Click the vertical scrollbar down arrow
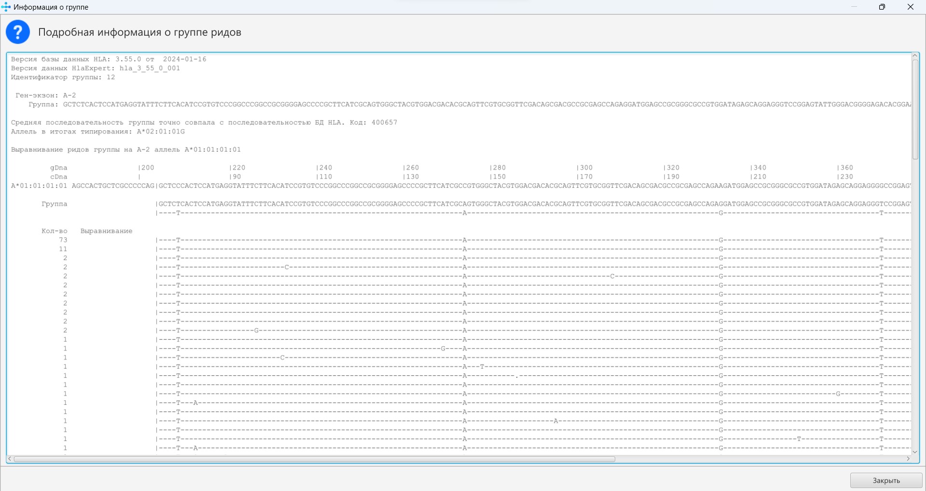 (915, 452)
